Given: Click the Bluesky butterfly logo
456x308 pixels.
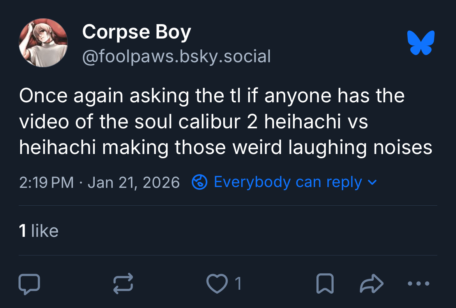Looking at the screenshot, I should click(421, 42).
